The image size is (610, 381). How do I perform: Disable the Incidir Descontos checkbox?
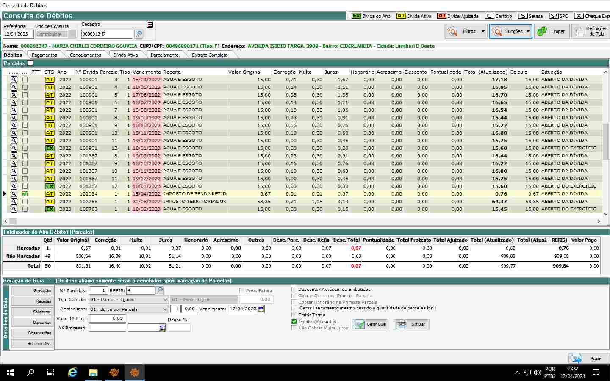(x=294, y=322)
